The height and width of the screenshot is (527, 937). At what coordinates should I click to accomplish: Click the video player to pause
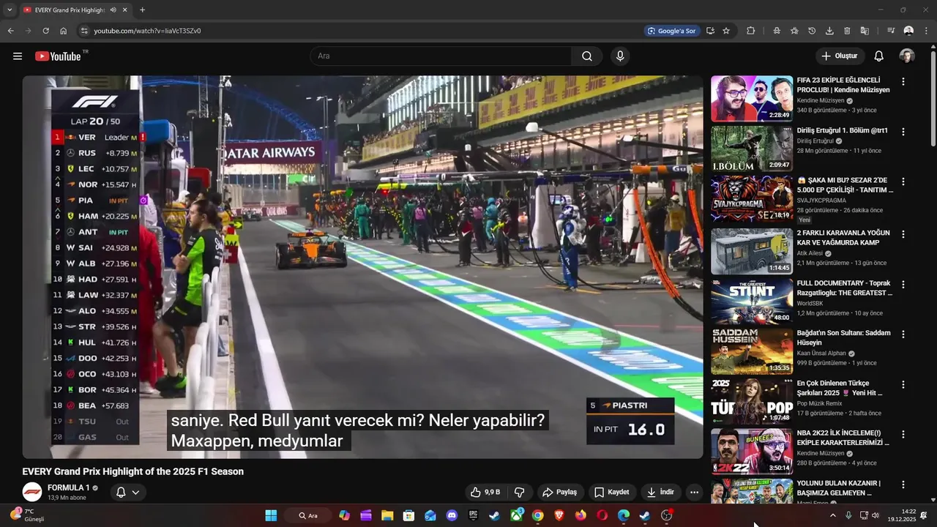[x=362, y=267]
